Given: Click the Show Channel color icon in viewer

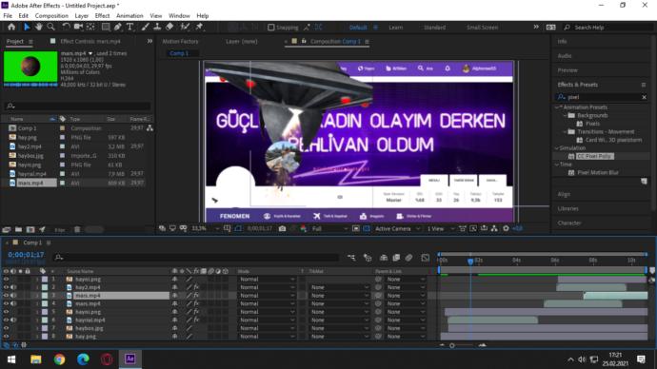Looking at the screenshot, I should [x=304, y=229].
